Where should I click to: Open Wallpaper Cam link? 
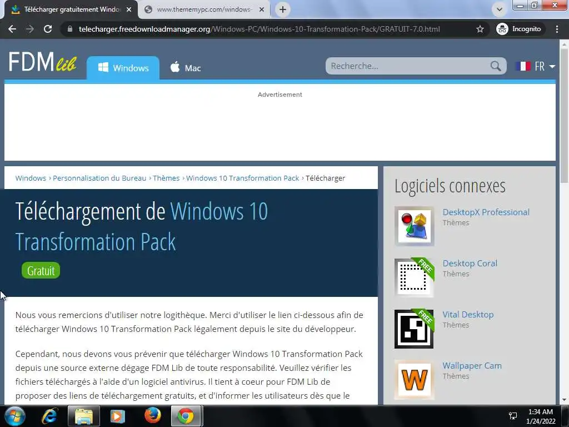472,366
